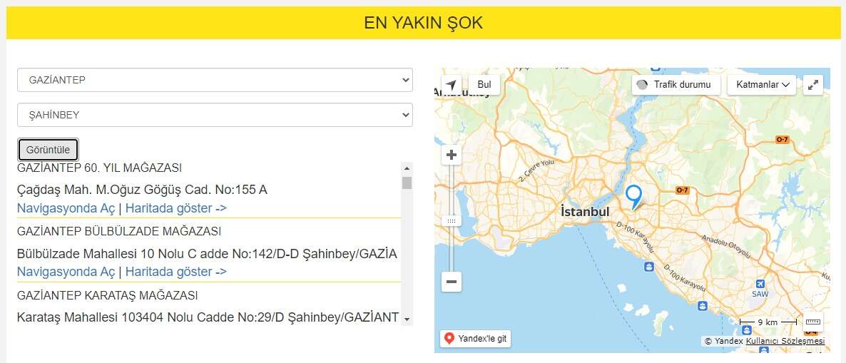Image resolution: width=846 pixels, height=363 pixels.
Task: Switch map to fullscreen mode
Action: point(813,85)
